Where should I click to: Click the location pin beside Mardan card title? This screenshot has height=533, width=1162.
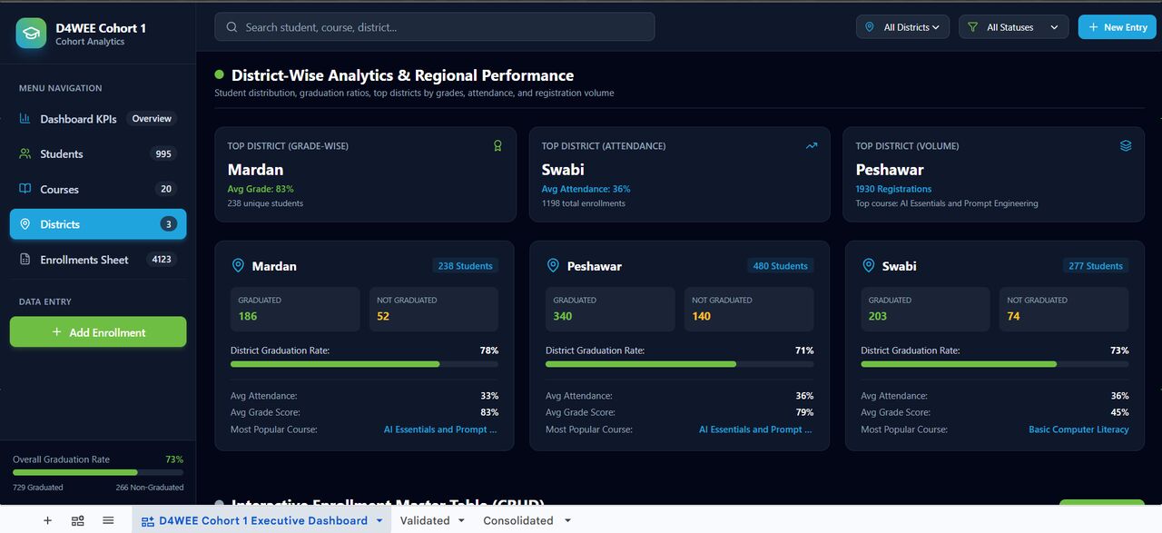click(238, 266)
